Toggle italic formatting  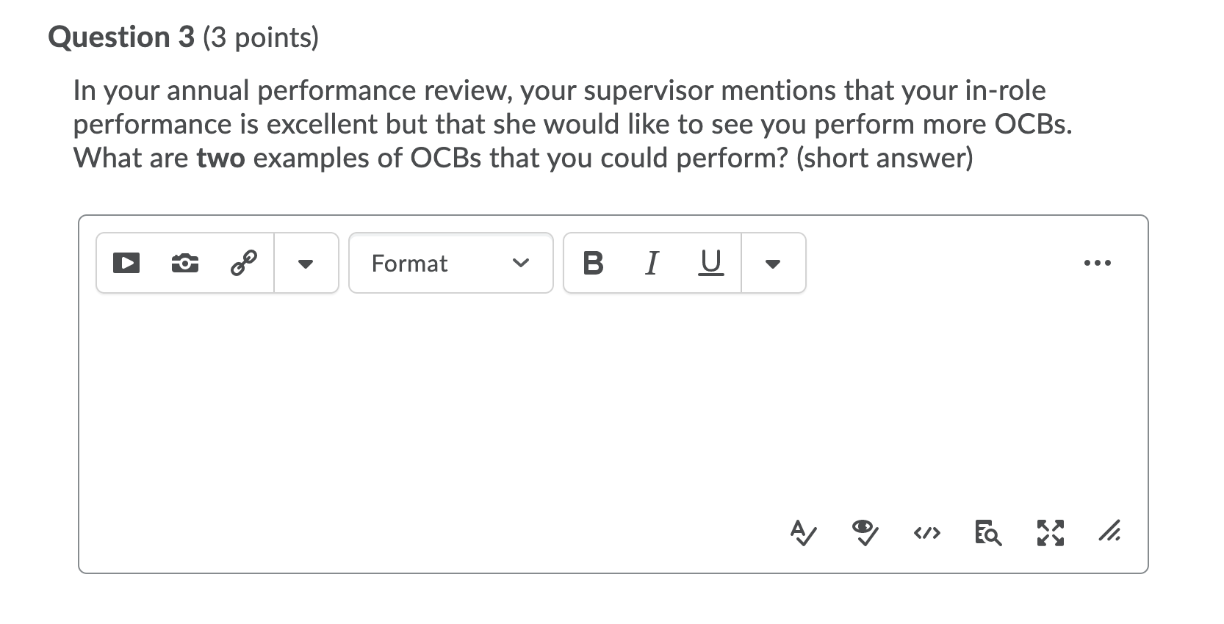(651, 263)
